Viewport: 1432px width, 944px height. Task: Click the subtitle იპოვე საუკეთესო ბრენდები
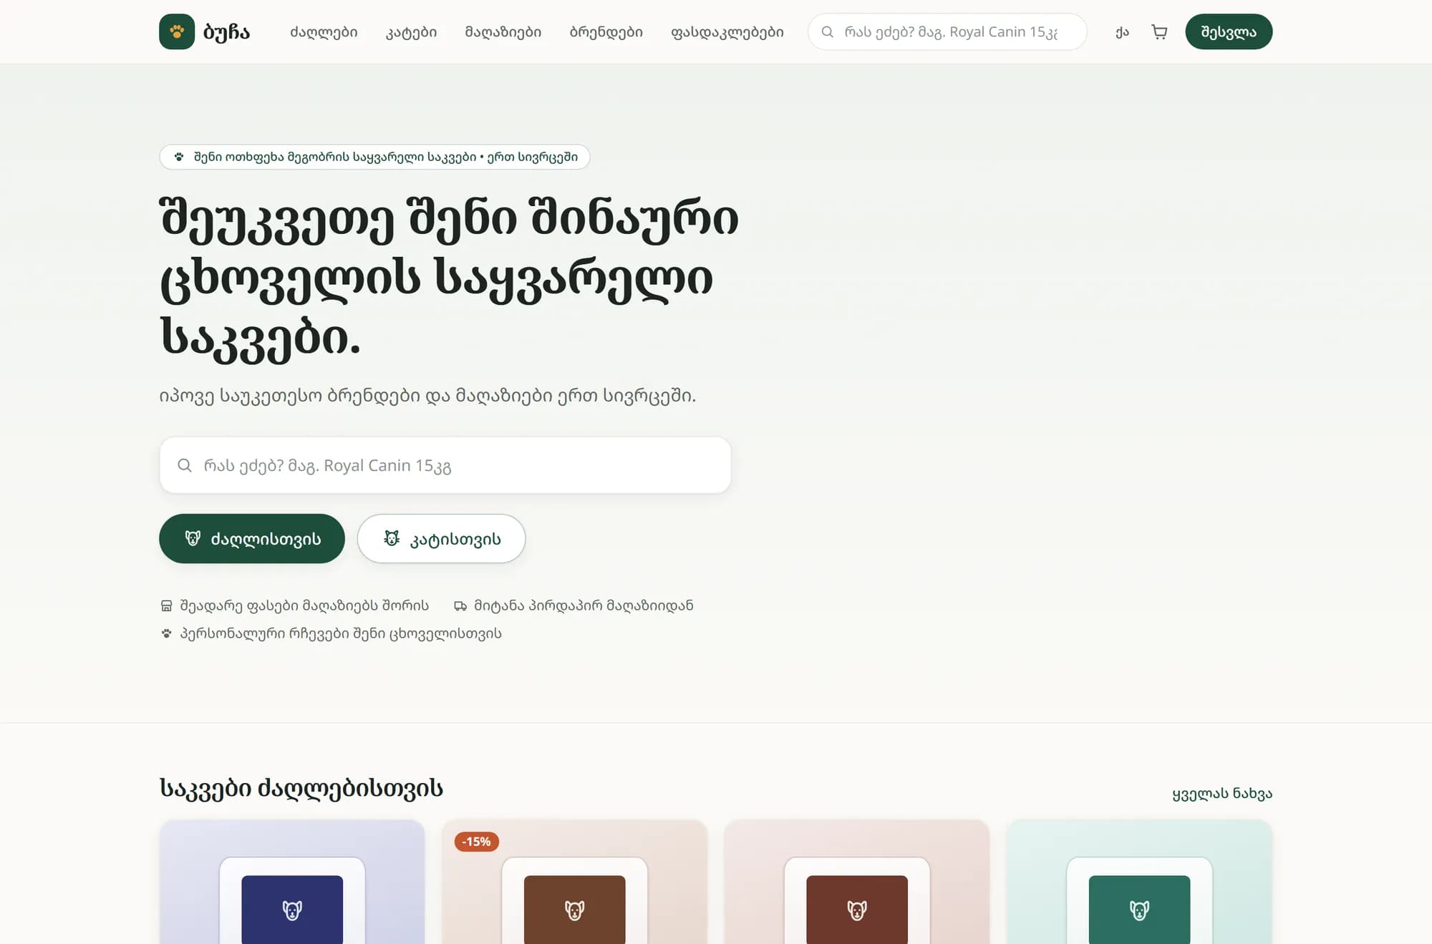pyautogui.click(x=427, y=396)
